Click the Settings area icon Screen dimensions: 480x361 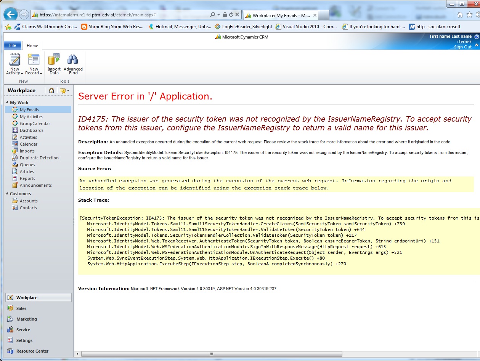pos(10,340)
